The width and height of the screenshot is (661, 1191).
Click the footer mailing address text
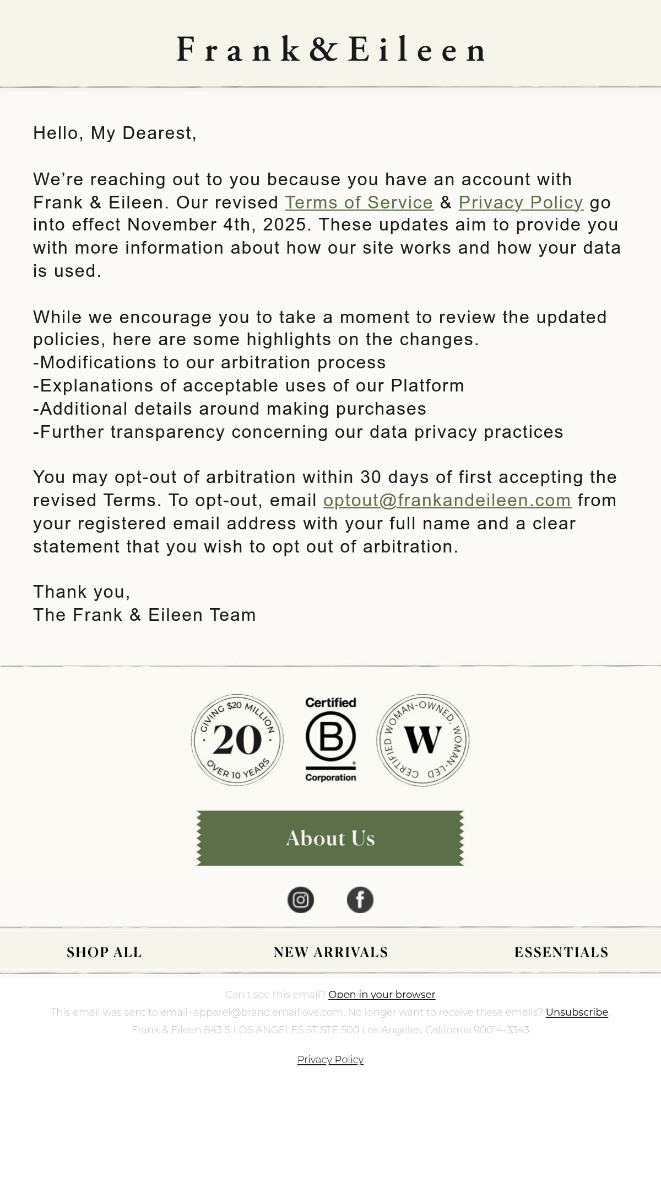pyautogui.click(x=330, y=1029)
